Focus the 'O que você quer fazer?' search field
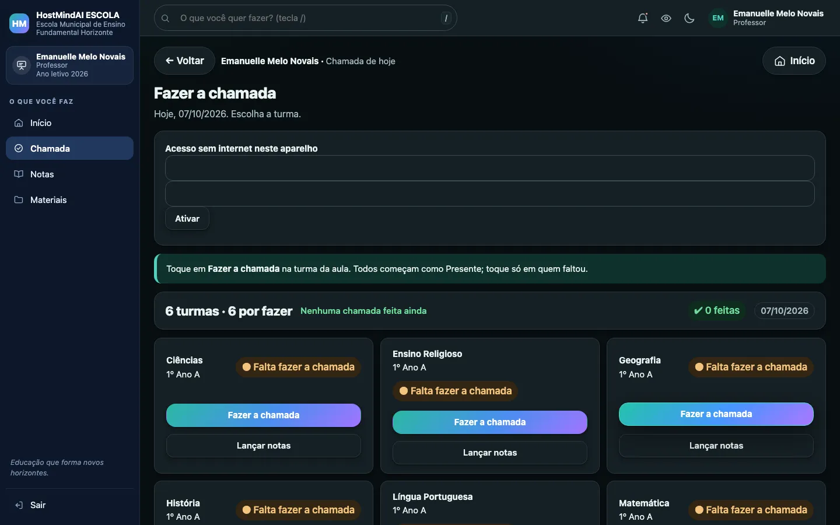Image resolution: width=840 pixels, height=525 pixels. [305, 18]
